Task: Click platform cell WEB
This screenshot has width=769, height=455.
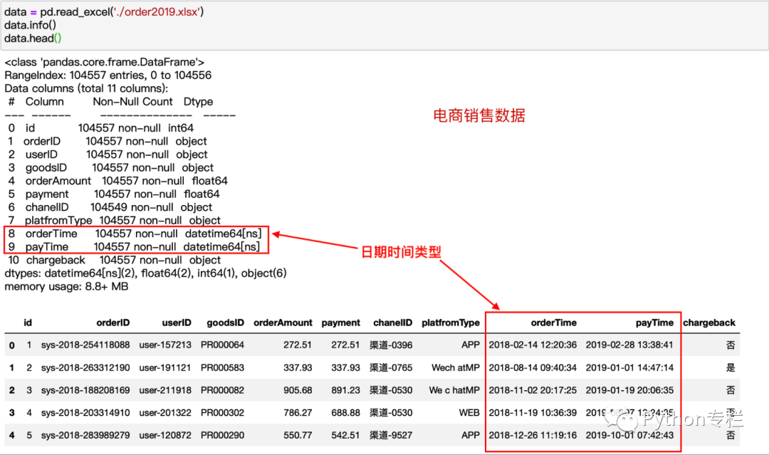Action: 469,413
